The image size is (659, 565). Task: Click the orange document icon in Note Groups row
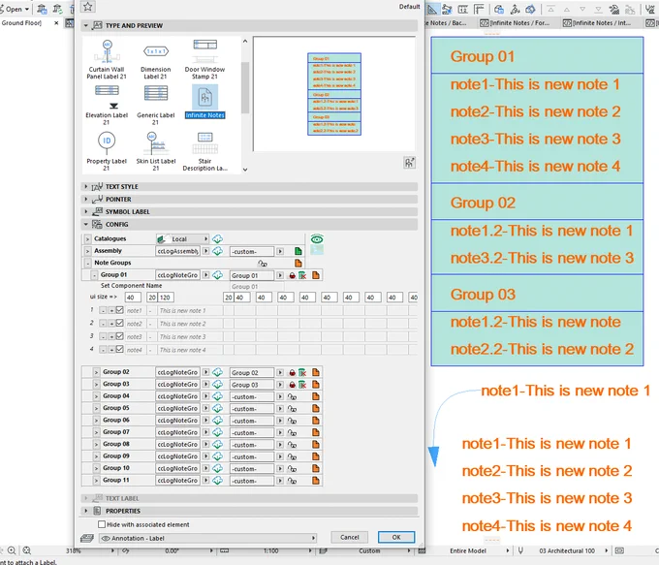[298, 264]
